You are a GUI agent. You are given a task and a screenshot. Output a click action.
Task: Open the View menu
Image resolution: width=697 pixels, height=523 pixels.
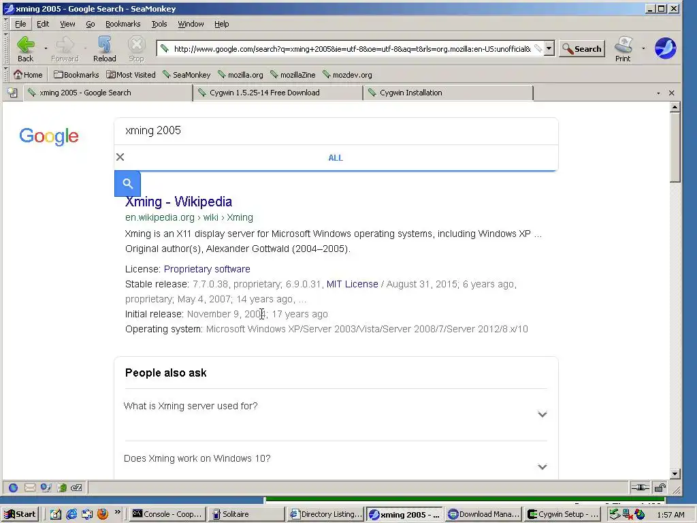pyautogui.click(x=67, y=24)
